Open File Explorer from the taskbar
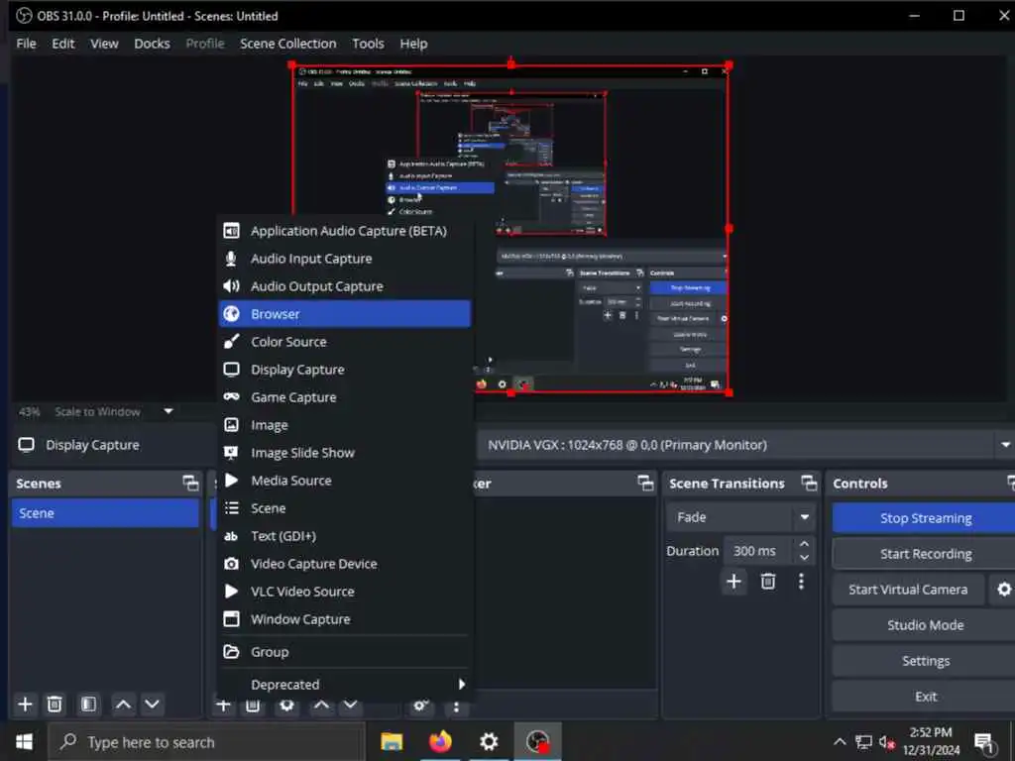This screenshot has height=761, width=1015. pos(392,742)
